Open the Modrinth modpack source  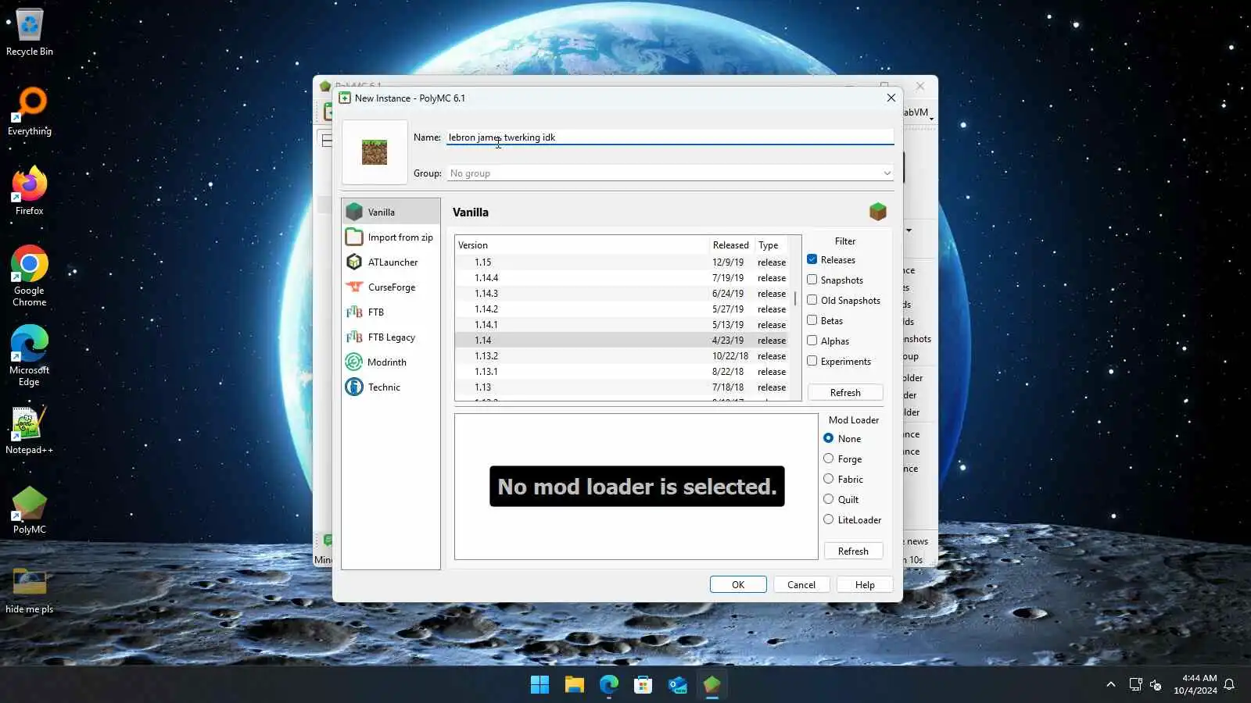coord(391,362)
